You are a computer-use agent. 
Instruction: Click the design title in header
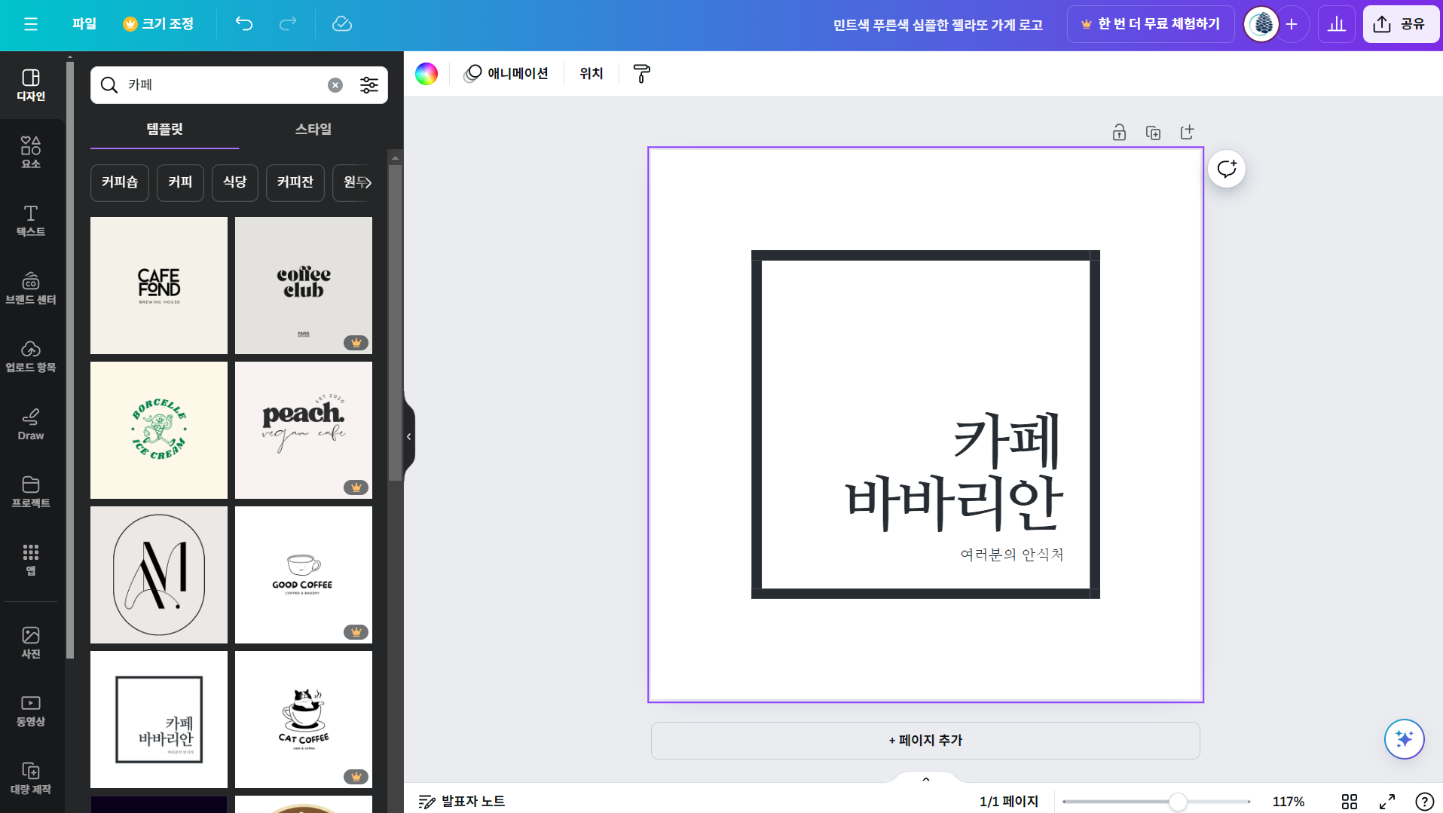tap(938, 25)
